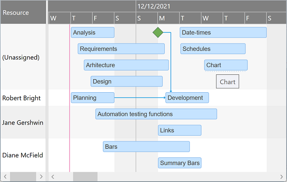Select the Summary Bars task
The height and width of the screenshot is (182, 287).
point(180,163)
